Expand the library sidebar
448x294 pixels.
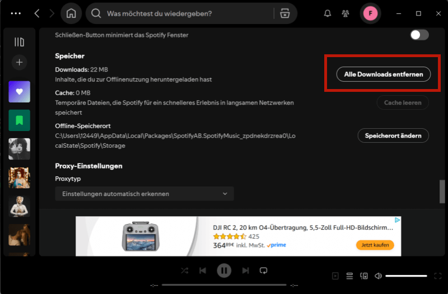click(x=19, y=42)
